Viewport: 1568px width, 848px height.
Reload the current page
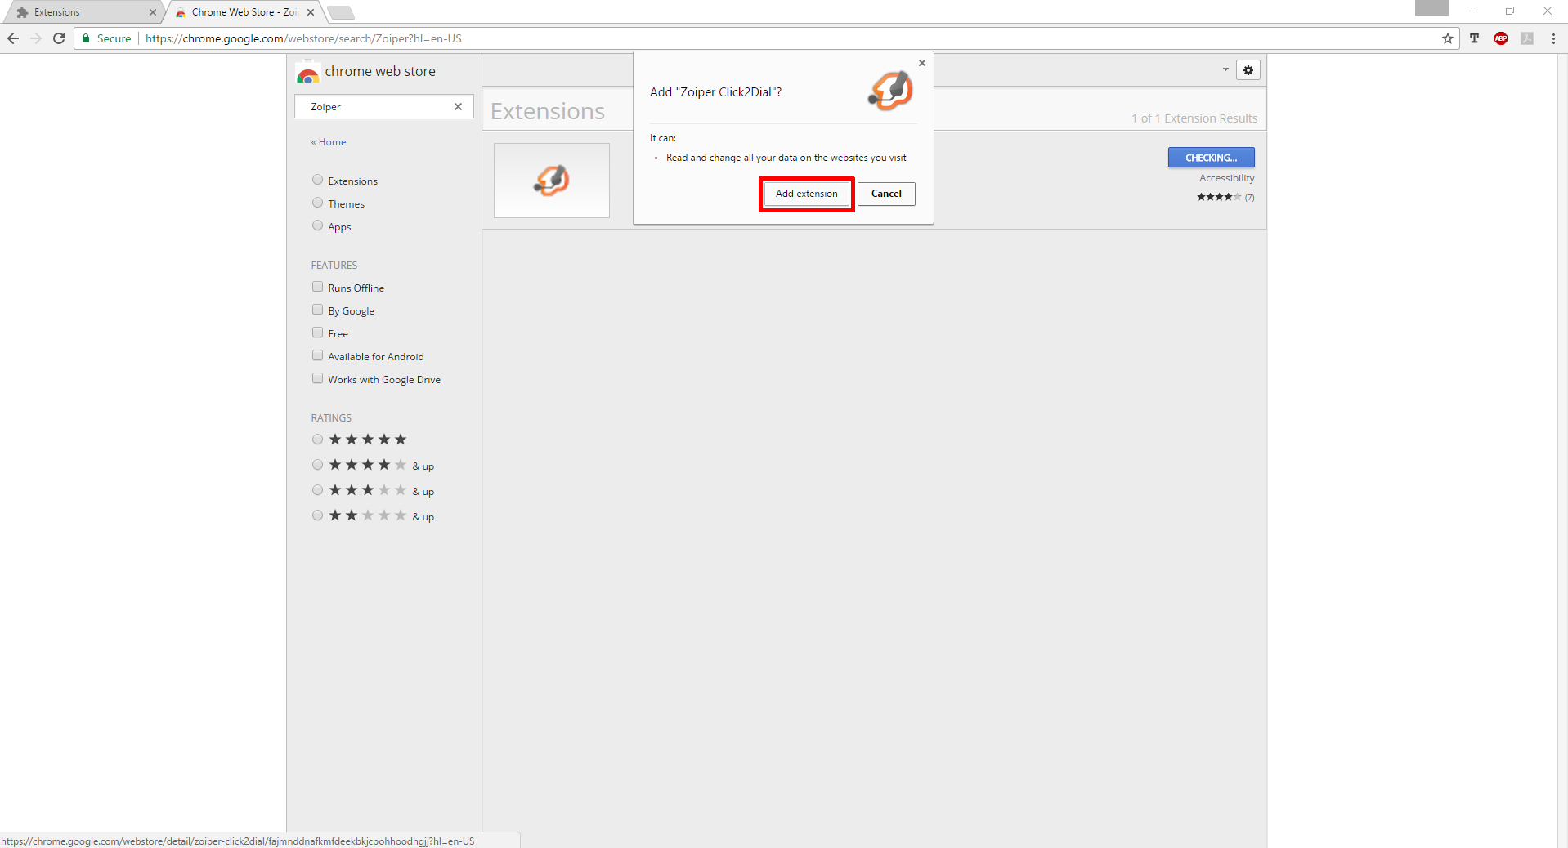pos(59,38)
